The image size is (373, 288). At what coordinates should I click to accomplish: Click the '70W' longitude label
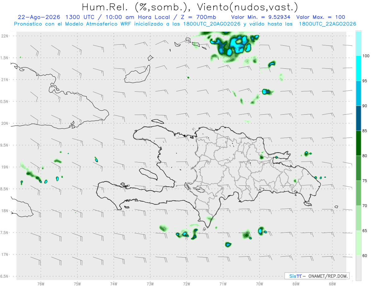(260, 284)
